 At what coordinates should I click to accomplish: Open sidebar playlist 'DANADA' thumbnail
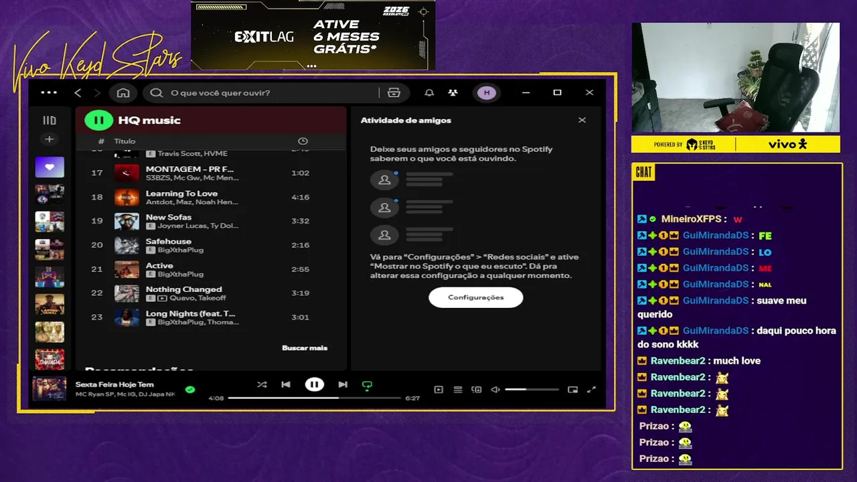pyautogui.click(x=50, y=359)
